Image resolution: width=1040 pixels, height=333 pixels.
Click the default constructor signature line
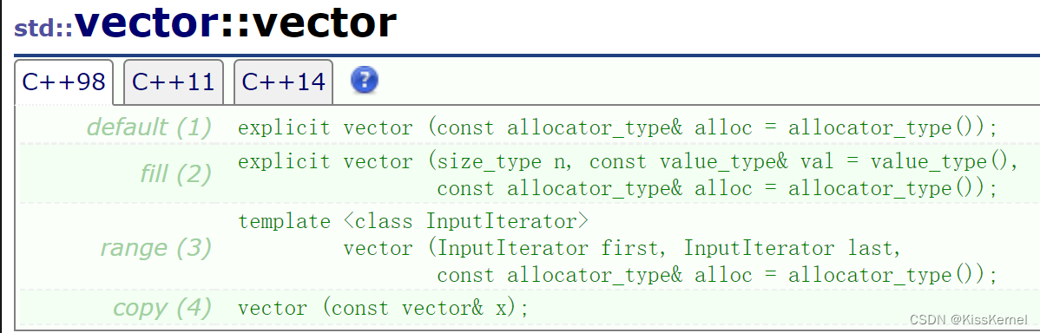[x=617, y=127]
